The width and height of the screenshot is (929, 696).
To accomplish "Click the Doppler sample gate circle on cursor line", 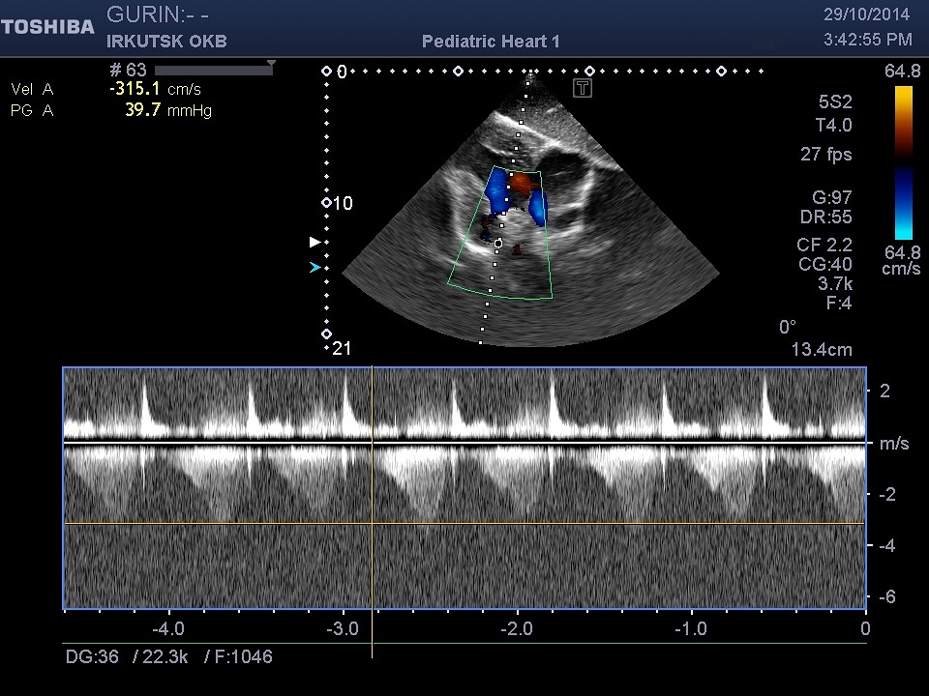I will [x=498, y=243].
